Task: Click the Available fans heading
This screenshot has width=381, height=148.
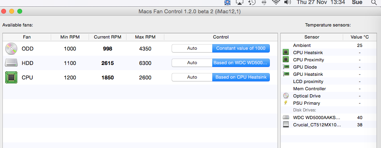Action: (x=18, y=25)
